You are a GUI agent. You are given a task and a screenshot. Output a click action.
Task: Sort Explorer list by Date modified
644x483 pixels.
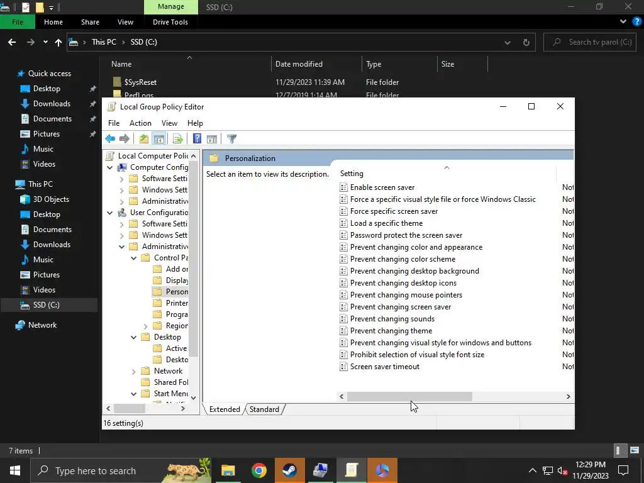(316, 64)
